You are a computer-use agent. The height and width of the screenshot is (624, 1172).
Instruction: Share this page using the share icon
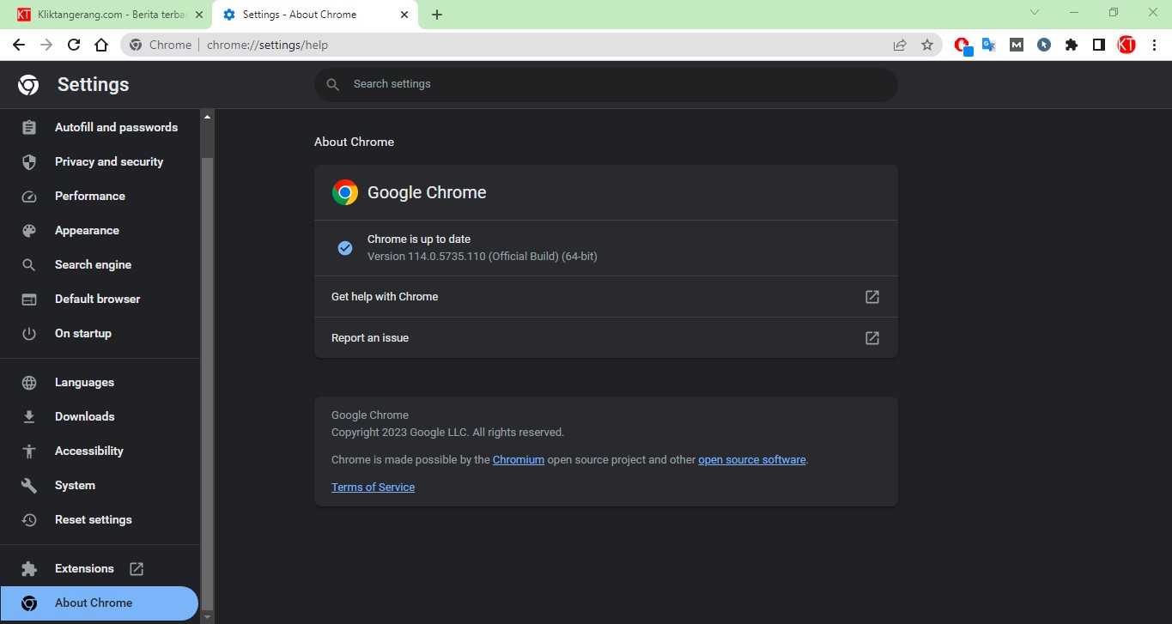(x=900, y=45)
